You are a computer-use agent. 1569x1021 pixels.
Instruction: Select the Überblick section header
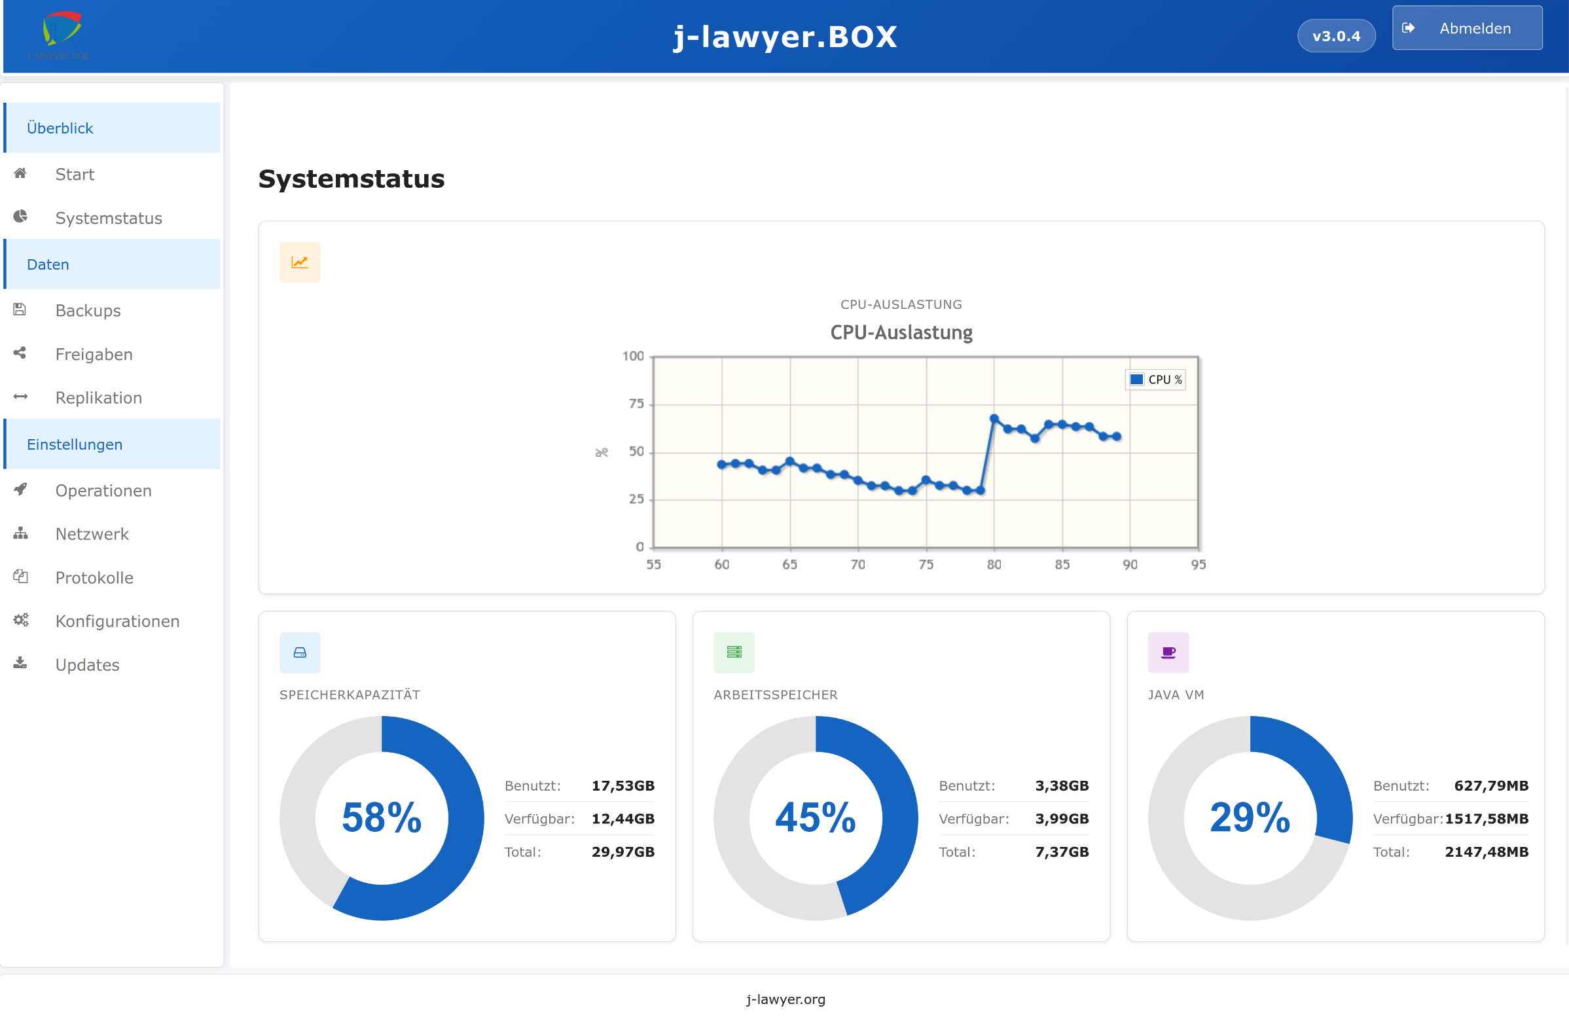tap(60, 128)
